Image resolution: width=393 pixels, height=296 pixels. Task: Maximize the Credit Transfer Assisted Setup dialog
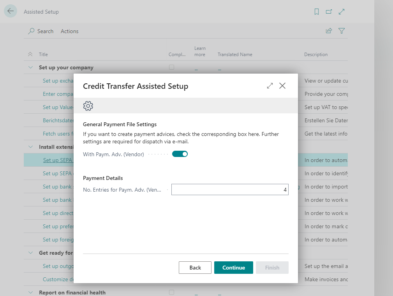[270, 86]
